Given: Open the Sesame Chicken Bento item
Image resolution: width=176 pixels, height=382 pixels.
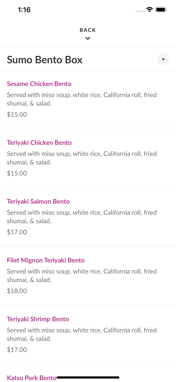Looking at the screenshot, I should coord(39,84).
